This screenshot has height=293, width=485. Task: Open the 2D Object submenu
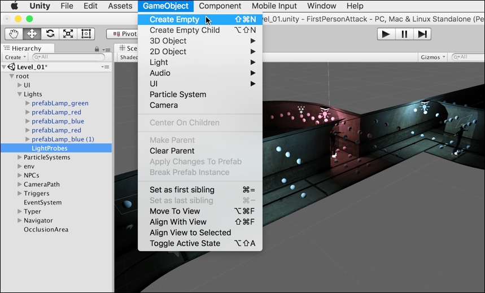click(x=200, y=51)
